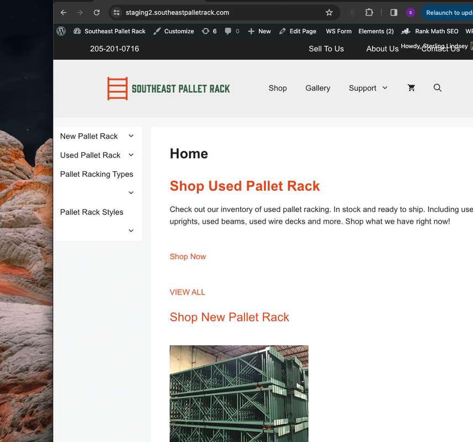Click the browser back arrow
The width and height of the screenshot is (473, 442).
pyautogui.click(x=63, y=13)
